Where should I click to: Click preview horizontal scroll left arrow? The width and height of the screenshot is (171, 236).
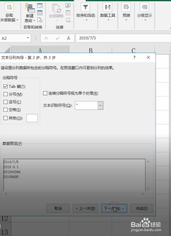pyautogui.click(x=6, y=194)
